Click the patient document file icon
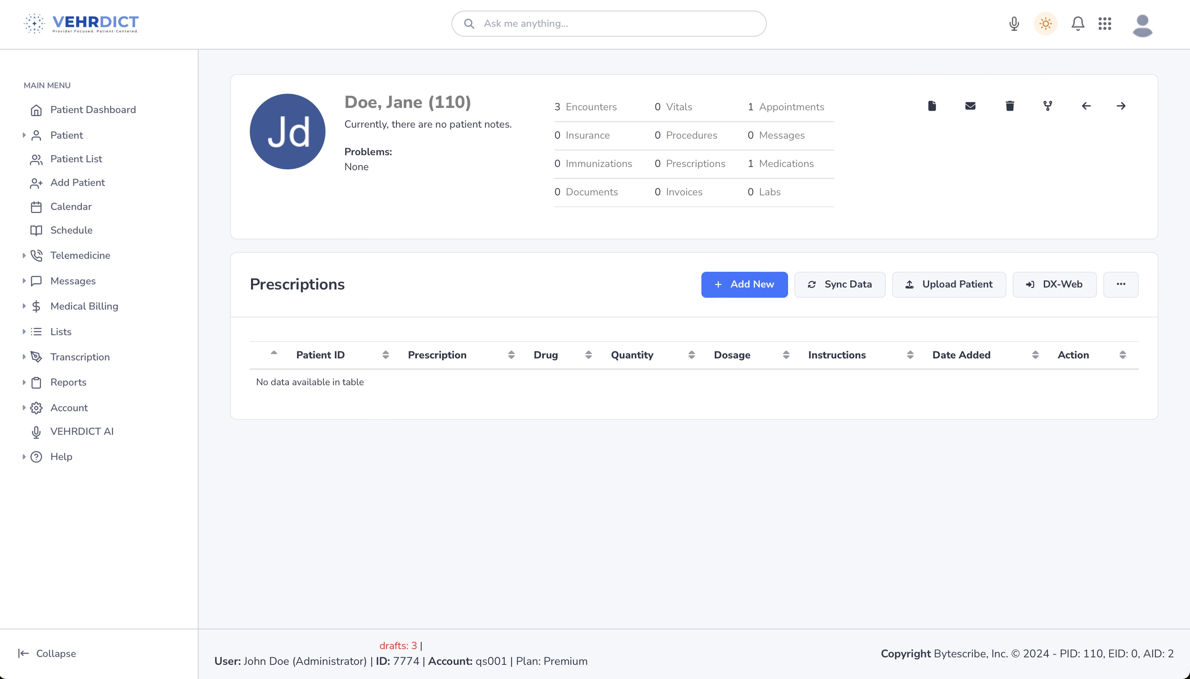Viewport: 1190px width, 679px height. point(932,106)
